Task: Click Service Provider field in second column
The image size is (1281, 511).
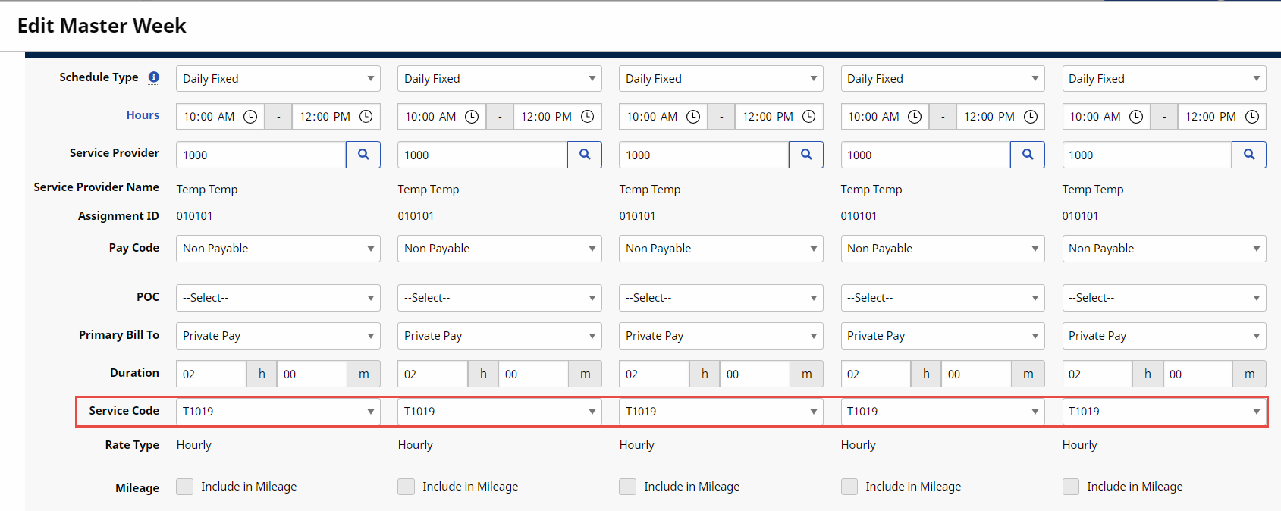Action: pos(482,155)
